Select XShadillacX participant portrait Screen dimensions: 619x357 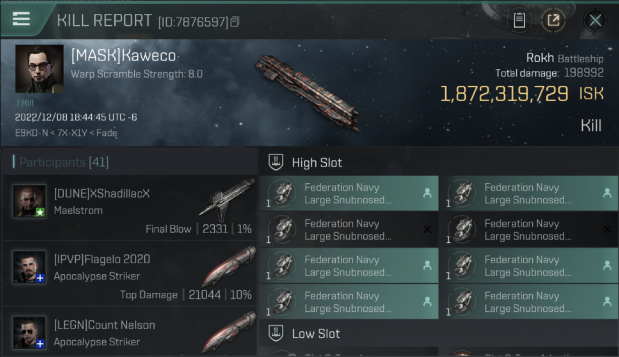coord(29,201)
